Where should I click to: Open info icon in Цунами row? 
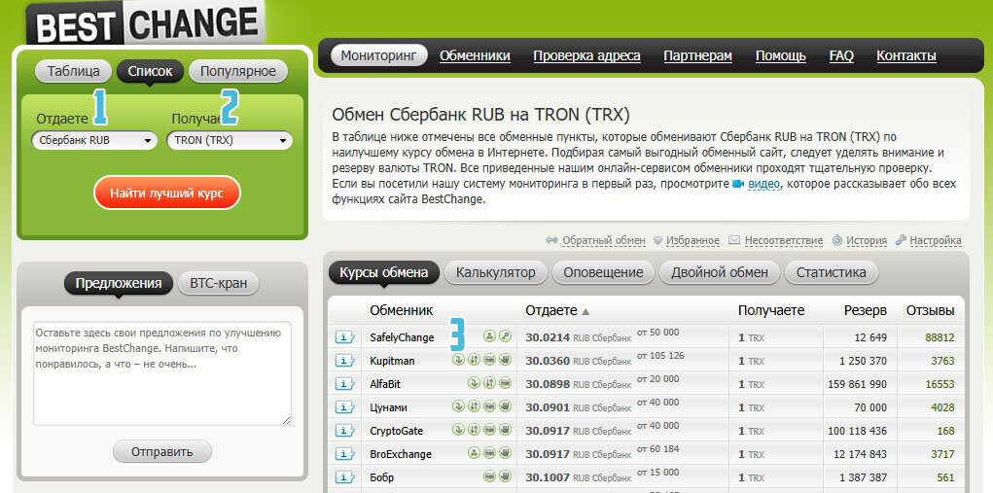pos(344,407)
